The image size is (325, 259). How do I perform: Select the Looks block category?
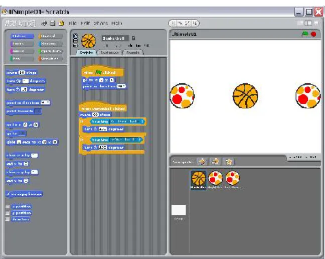[x=22, y=44]
